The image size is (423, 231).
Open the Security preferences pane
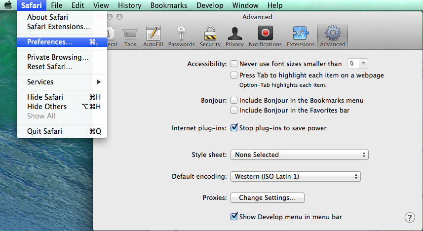pos(210,37)
